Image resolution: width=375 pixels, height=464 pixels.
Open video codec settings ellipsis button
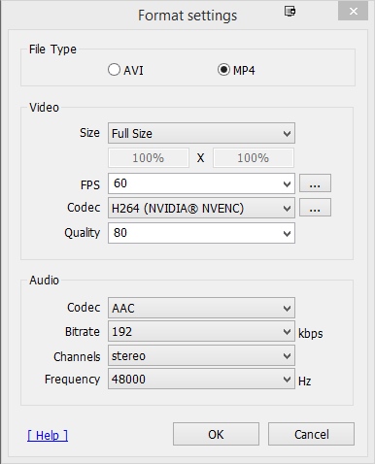tap(315, 208)
